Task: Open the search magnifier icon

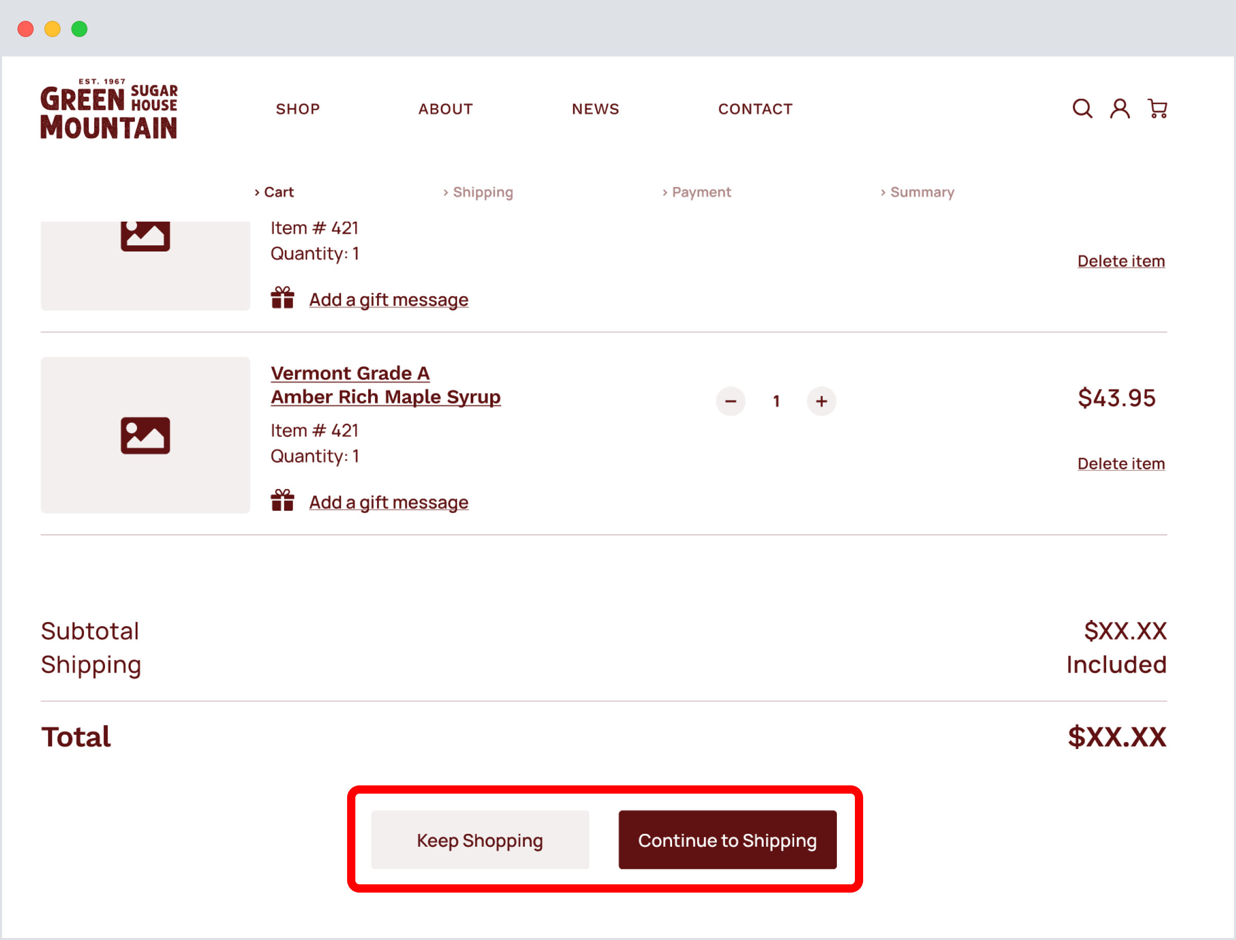Action: 1082,109
